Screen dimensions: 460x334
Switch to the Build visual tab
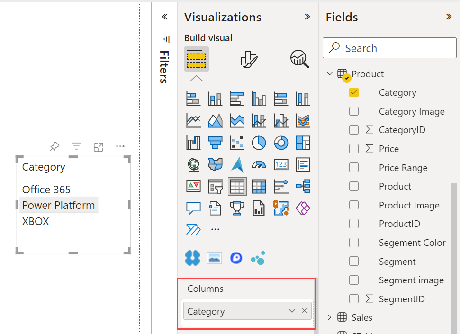[x=197, y=59]
